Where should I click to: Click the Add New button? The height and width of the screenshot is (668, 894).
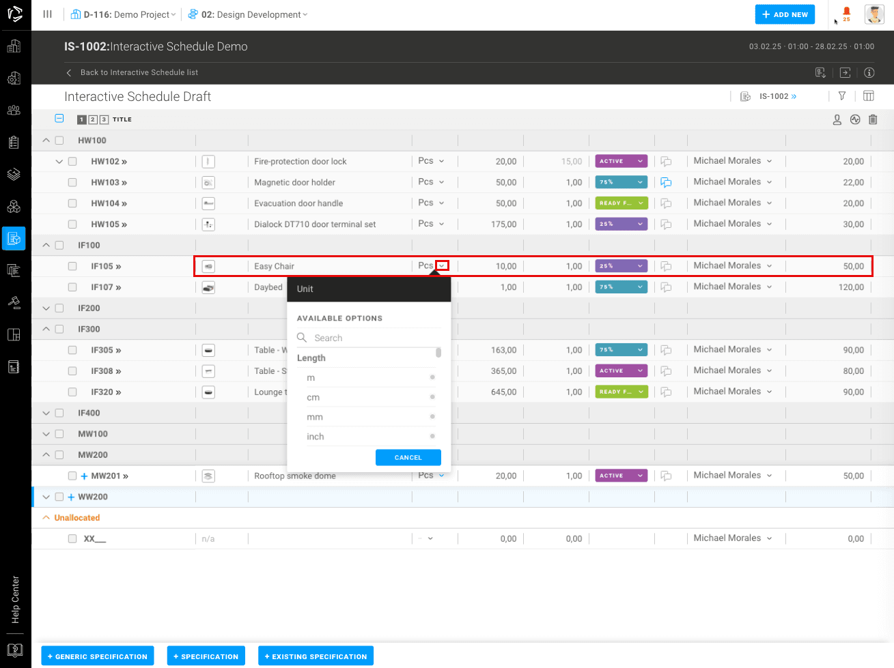point(785,14)
